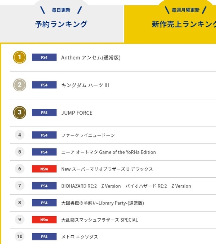Open Anthem アンセム(通常版) title link

[91, 58]
